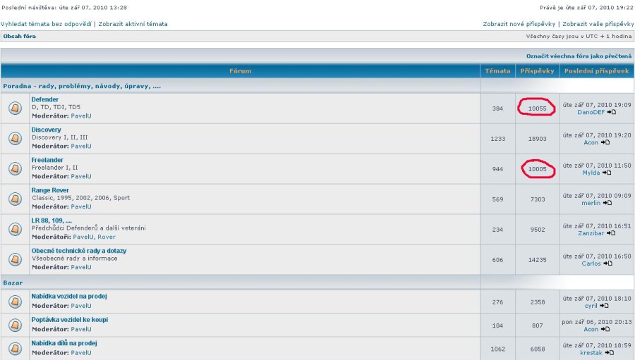The height and width of the screenshot is (360, 635).
Task: Open the Freelander forum
Action: click(x=47, y=160)
